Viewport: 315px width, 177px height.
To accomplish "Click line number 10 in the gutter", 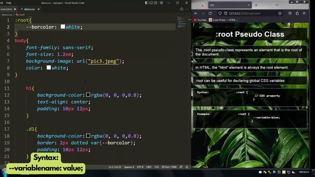I will tap(7, 82).
